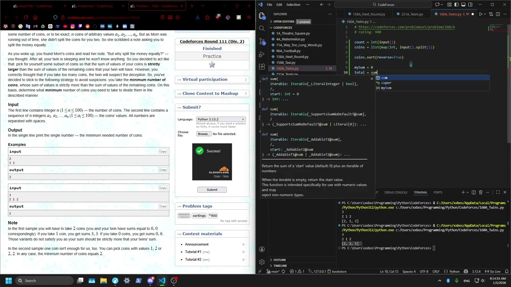Open the File menu in VS Code
The width and height of the screenshot is (511, 287).
269,4
